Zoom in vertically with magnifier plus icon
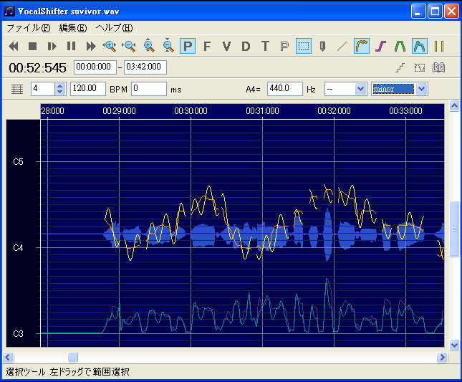462x382 pixels. pyautogui.click(x=149, y=46)
